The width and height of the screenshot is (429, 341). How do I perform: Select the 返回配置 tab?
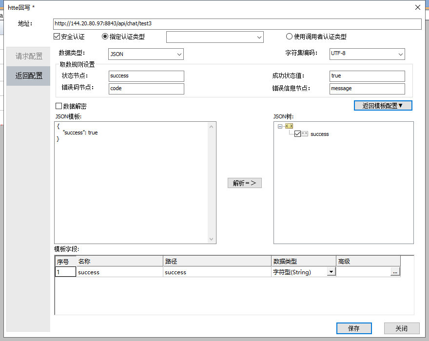tap(29, 76)
